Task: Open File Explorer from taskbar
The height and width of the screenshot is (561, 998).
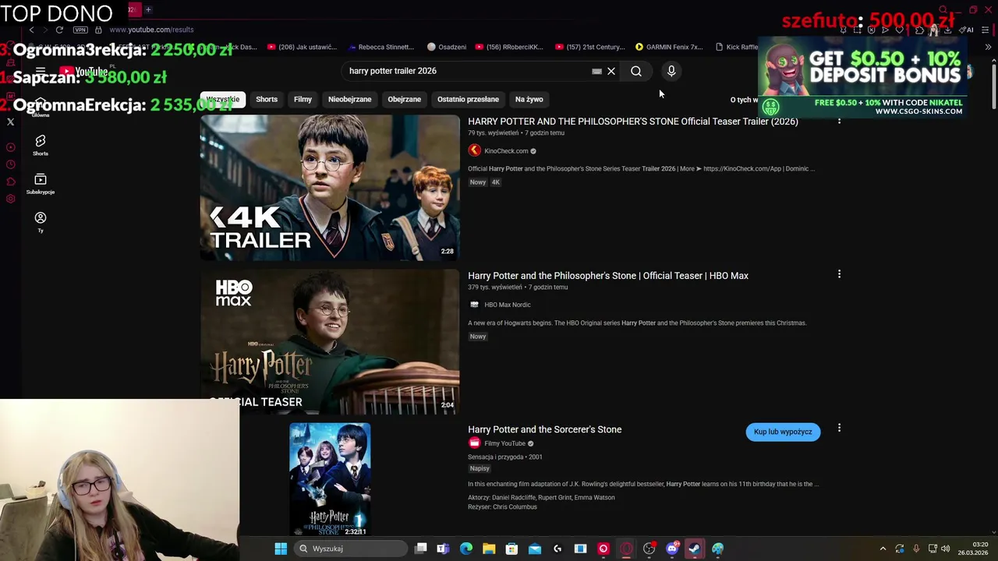Action: pos(489,549)
